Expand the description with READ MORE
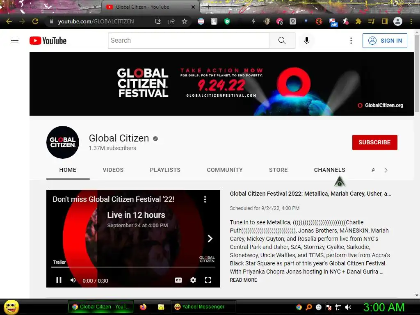420x315 pixels. (x=244, y=280)
